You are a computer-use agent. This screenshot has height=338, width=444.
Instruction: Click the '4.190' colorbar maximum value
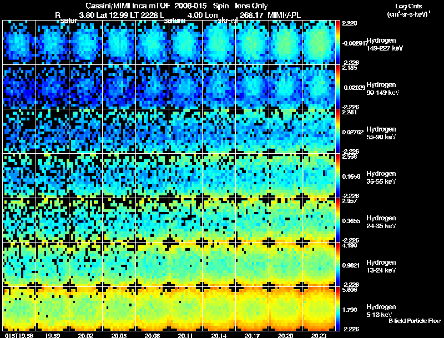point(350,245)
